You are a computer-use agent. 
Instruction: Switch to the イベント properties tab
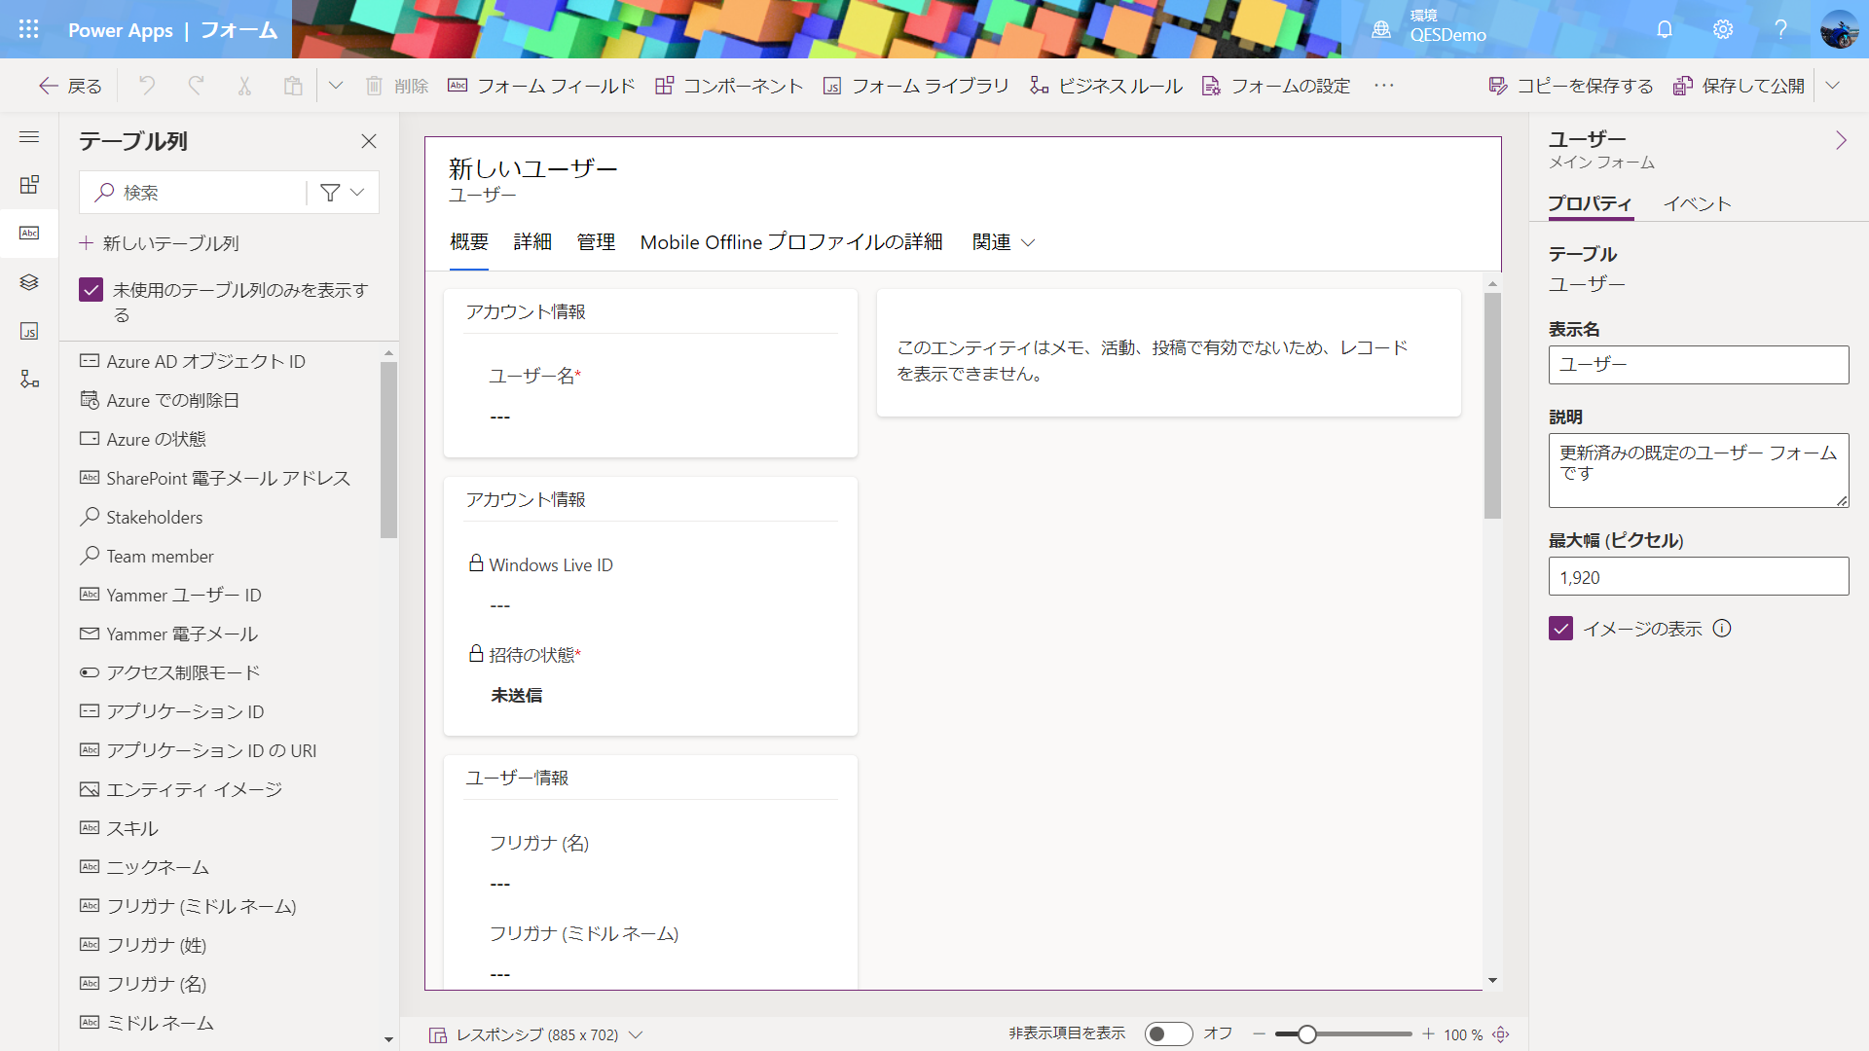pos(1697,203)
